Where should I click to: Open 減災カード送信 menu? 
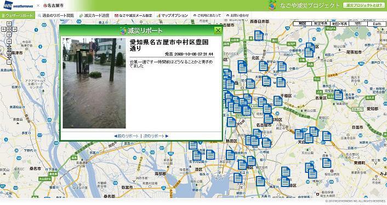[x=94, y=15]
